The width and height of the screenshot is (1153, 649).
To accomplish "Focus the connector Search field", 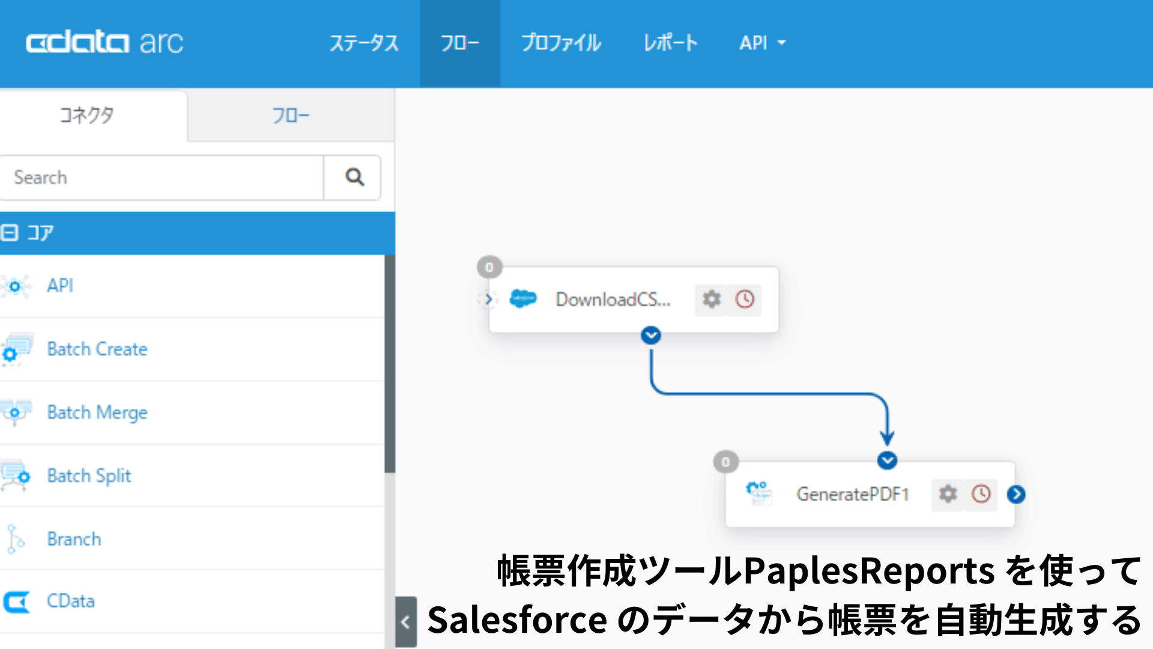I will pos(162,177).
